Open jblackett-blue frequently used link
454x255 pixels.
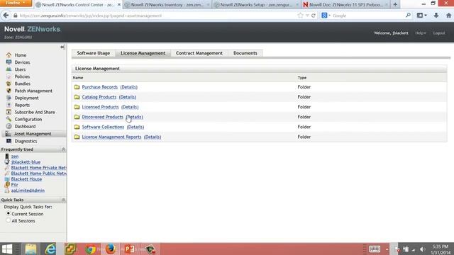[26, 162]
